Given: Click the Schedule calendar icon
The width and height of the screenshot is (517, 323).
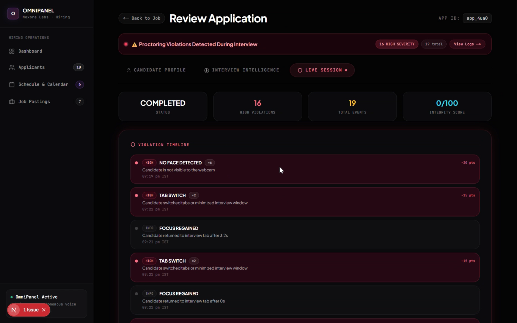Looking at the screenshot, I should click(x=12, y=84).
